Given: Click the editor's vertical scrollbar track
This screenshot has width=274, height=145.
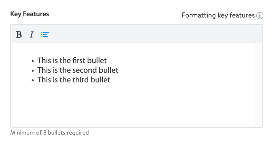Looking at the screenshot, I should click(x=259, y=85).
